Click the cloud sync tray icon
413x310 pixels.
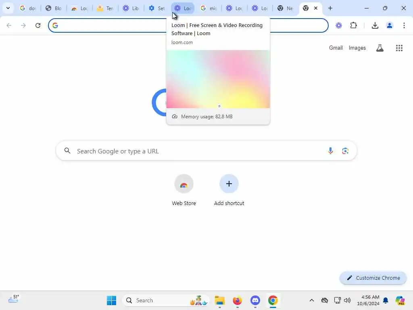(x=325, y=300)
